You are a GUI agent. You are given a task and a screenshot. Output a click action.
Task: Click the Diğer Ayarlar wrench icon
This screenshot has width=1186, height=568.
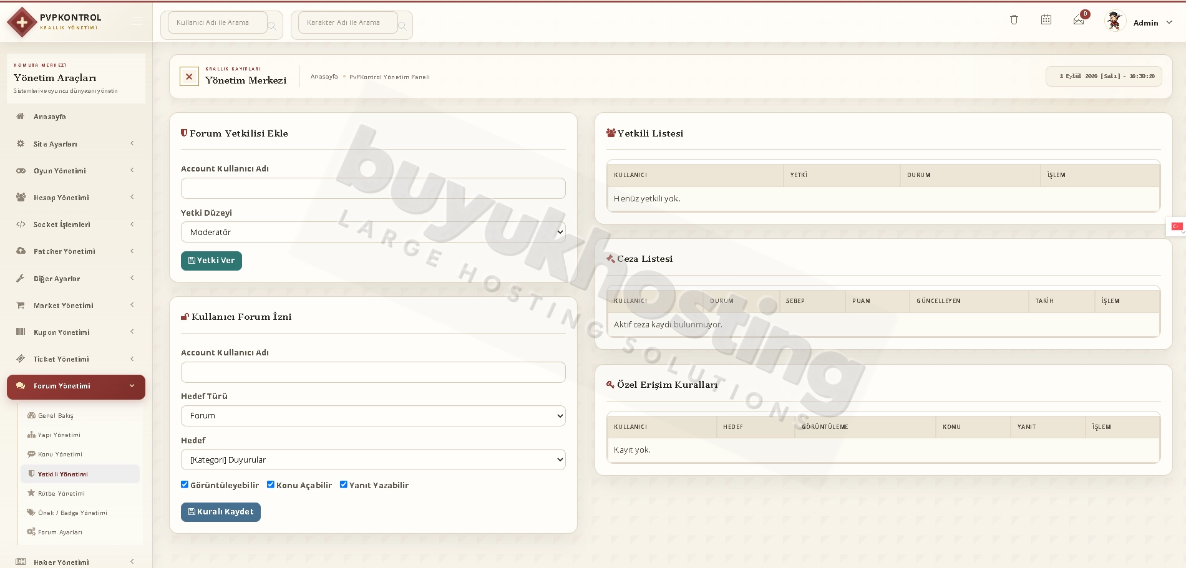pos(21,278)
